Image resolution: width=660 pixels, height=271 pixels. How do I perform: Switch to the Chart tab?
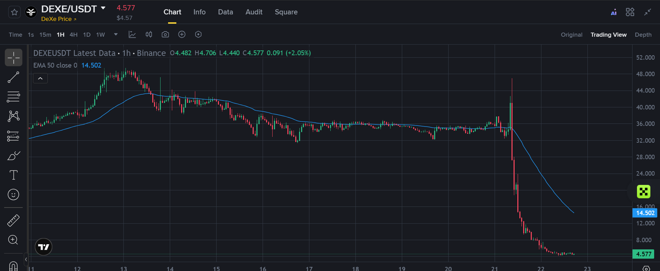[172, 12]
